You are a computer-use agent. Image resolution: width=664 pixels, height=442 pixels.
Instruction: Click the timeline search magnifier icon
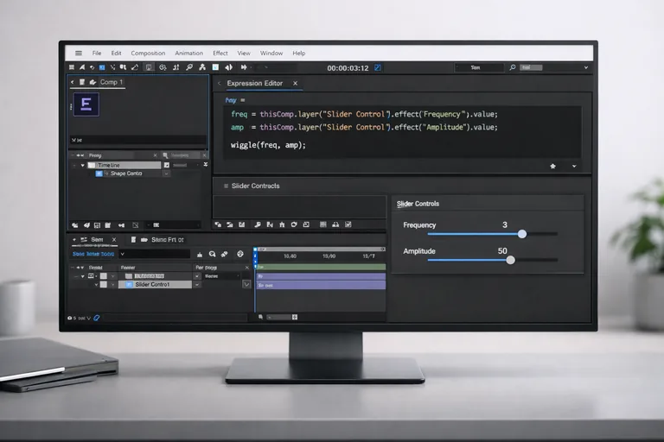tap(212, 255)
